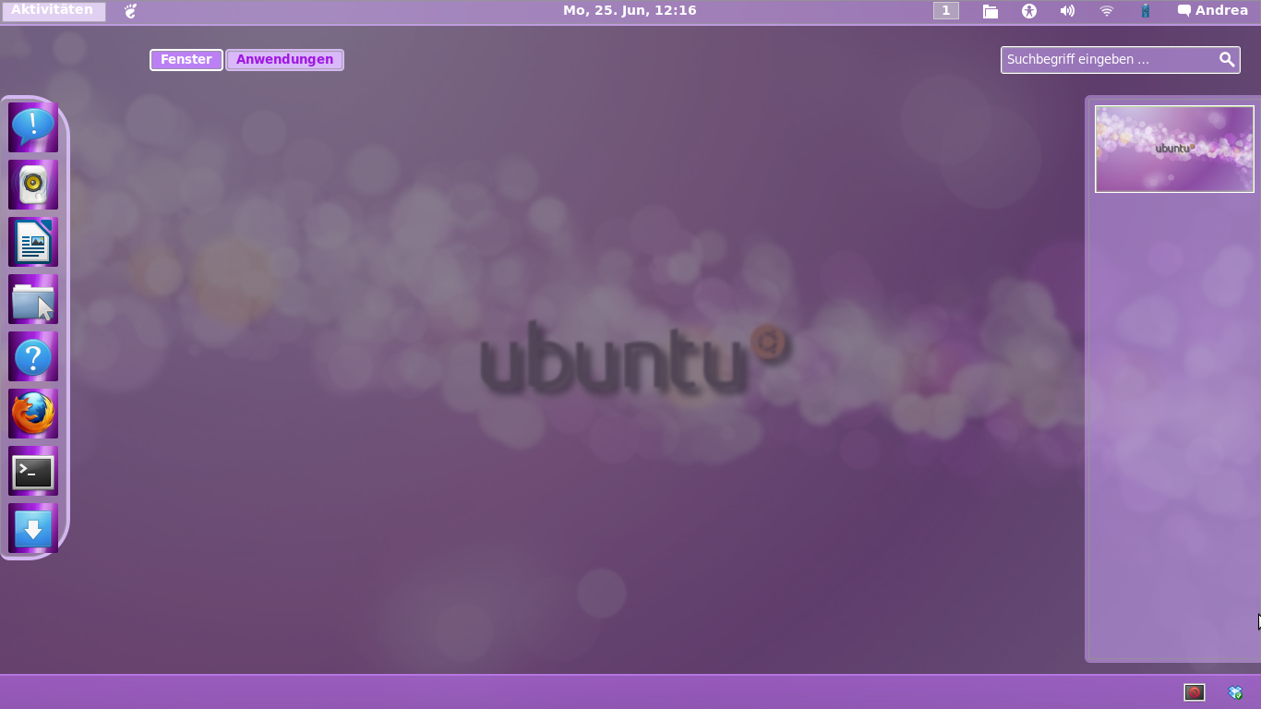Open the file manager folder icon
This screenshot has height=709, width=1261.
(33, 299)
